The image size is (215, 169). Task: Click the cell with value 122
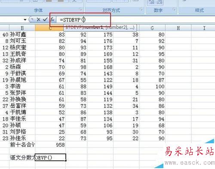100,80
